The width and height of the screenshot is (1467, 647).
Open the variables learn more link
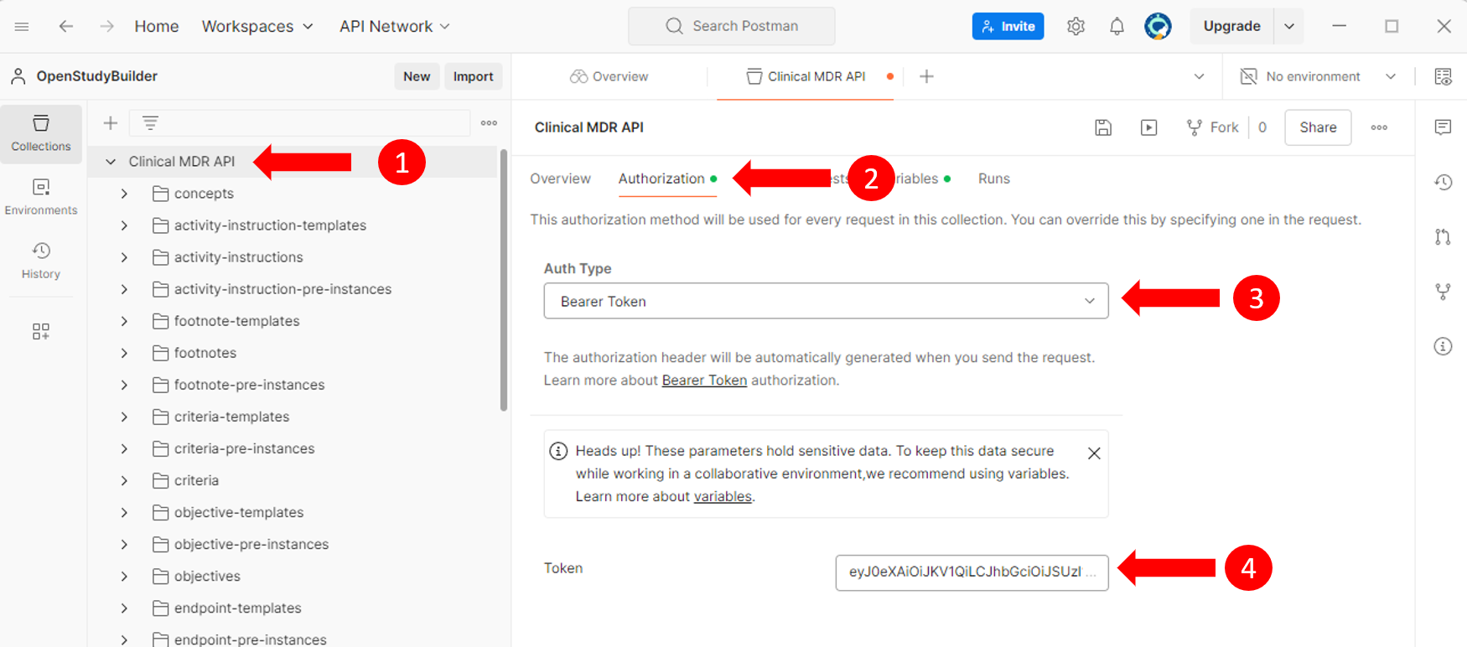[x=723, y=497]
